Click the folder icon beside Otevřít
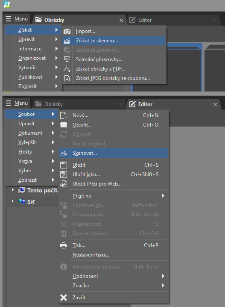 [64, 125]
